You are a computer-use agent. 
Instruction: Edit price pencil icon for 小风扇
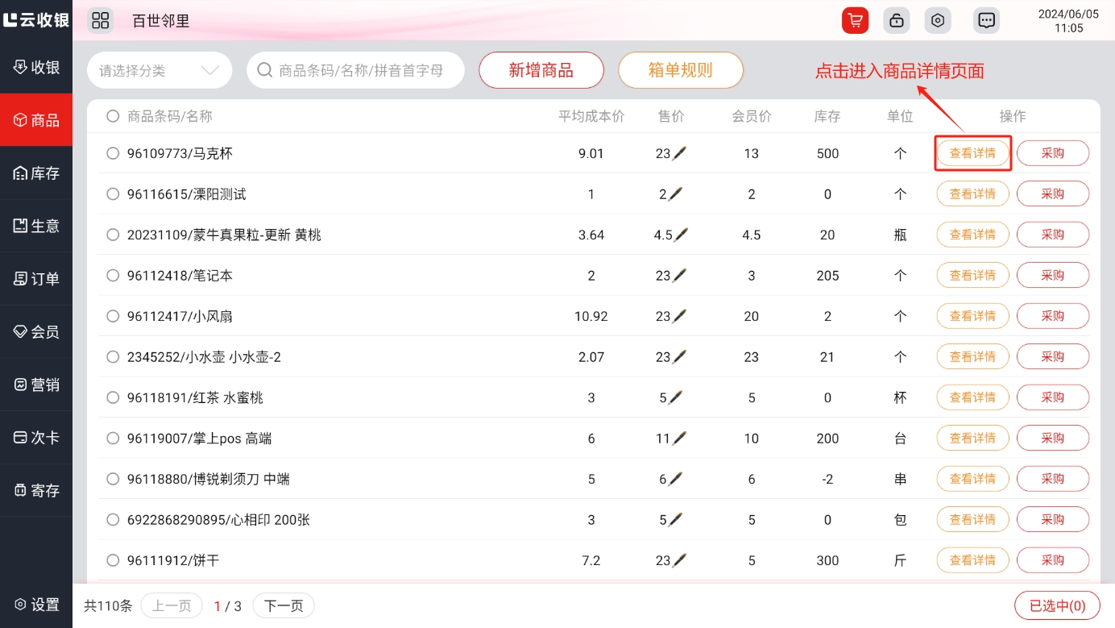[x=680, y=316]
